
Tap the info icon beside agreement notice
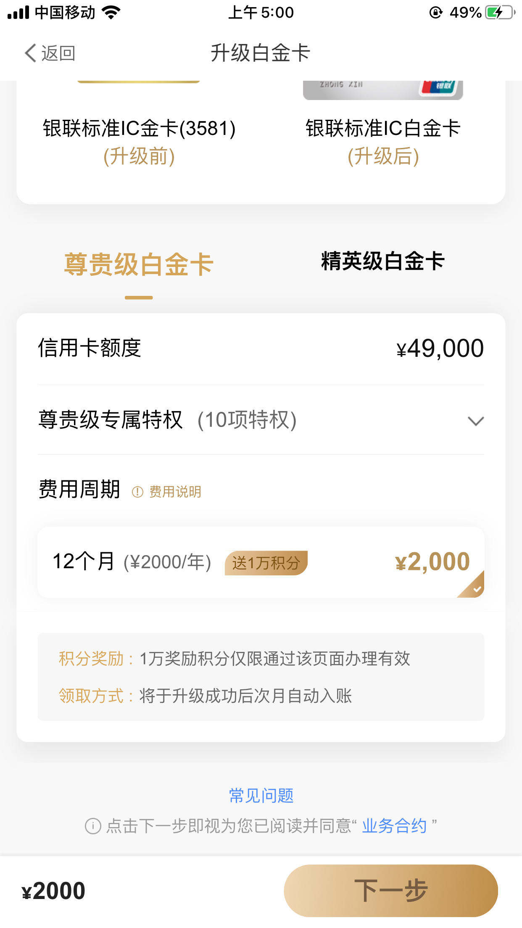pyautogui.click(x=93, y=826)
